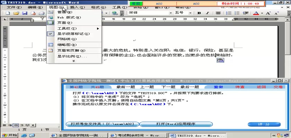Viewport: 291px width, 138px height.
Task: Click the Open folder toolbar icon
Action: pyautogui.click(x=16, y=13)
